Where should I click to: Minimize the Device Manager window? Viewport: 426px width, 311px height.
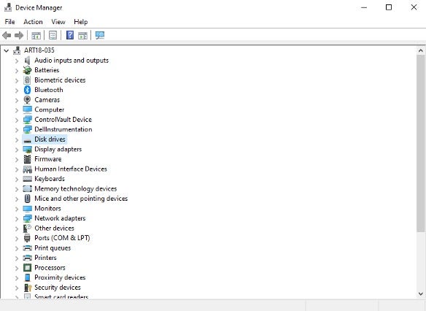coord(364,7)
